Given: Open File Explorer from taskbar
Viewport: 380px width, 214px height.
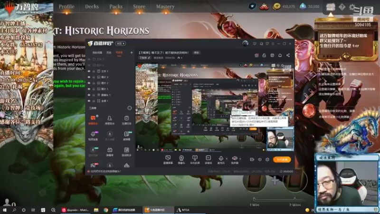Looking at the screenshot, I should pyautogui.click(x=96, y=210).
